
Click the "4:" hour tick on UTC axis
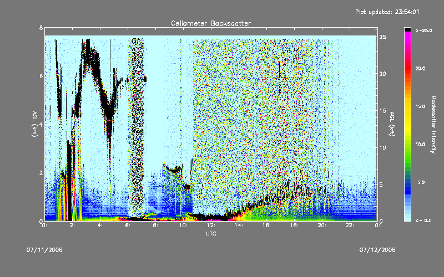point(100,225)
